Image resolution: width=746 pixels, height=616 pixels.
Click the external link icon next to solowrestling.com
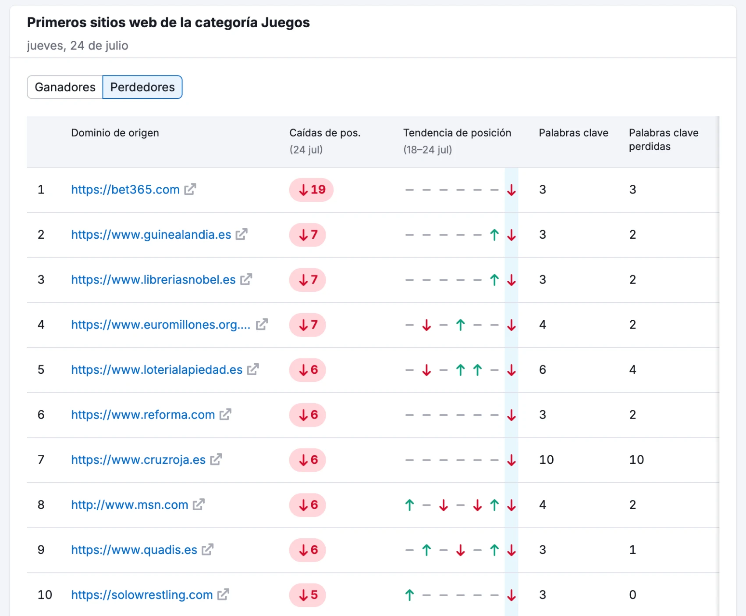(x=224, y=595)
